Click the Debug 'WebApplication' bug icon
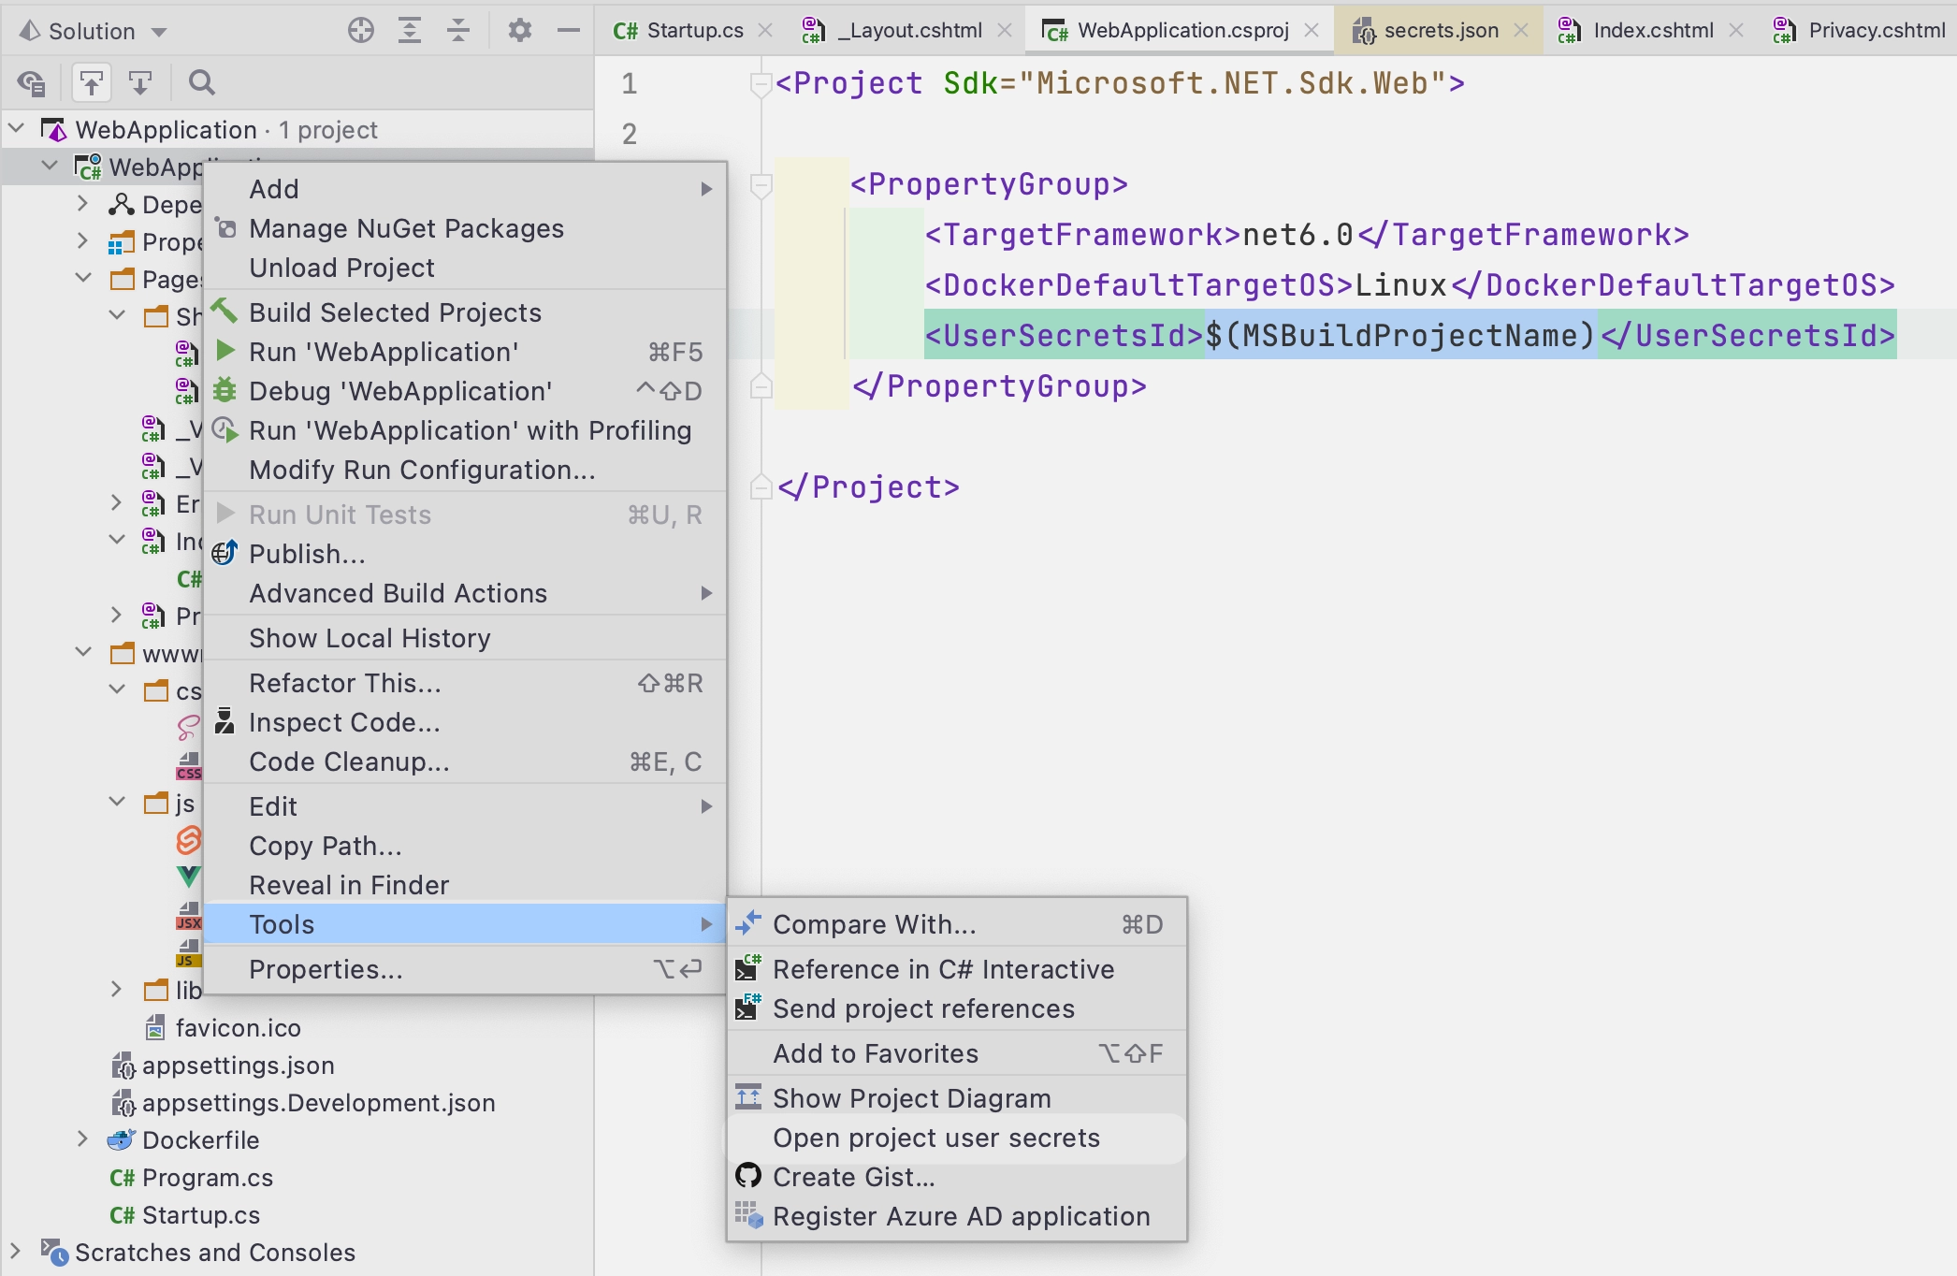 (x=225, y=390)
